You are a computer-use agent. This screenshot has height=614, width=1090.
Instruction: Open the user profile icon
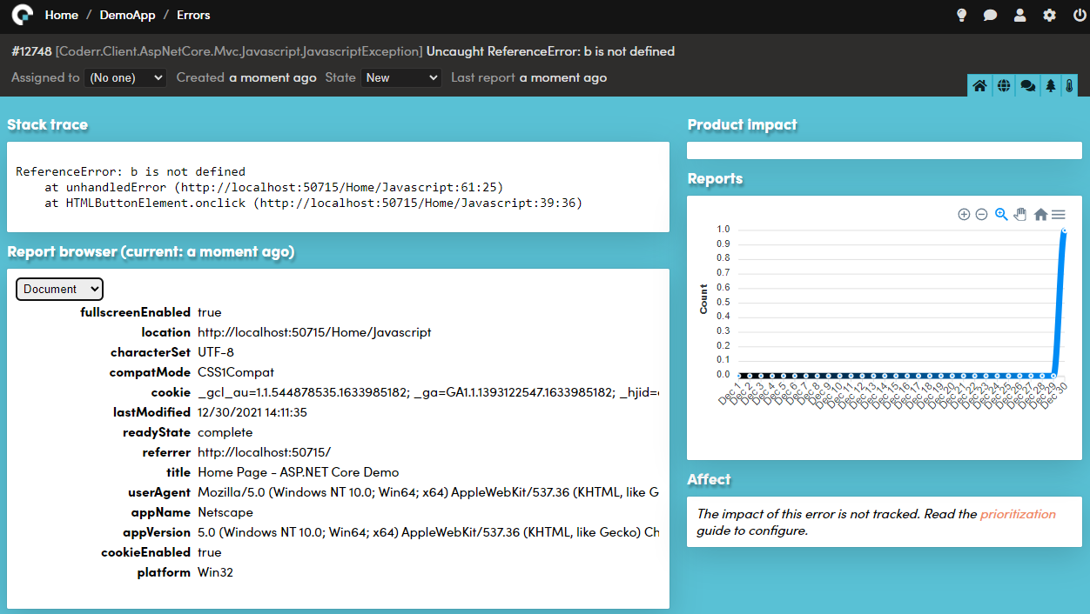[1020, 15]
